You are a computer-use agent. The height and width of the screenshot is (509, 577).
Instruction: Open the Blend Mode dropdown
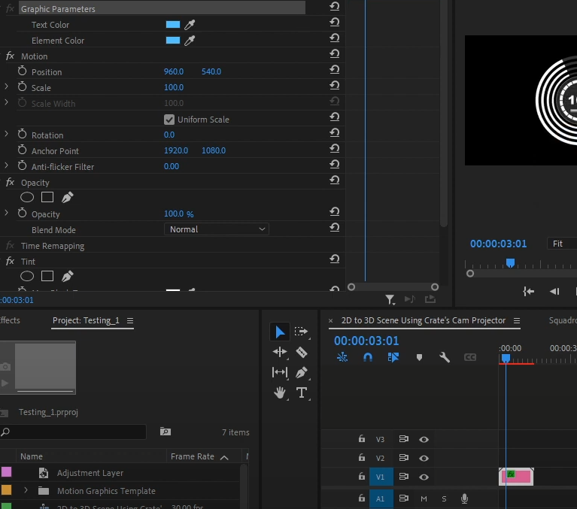click(217, 229)
